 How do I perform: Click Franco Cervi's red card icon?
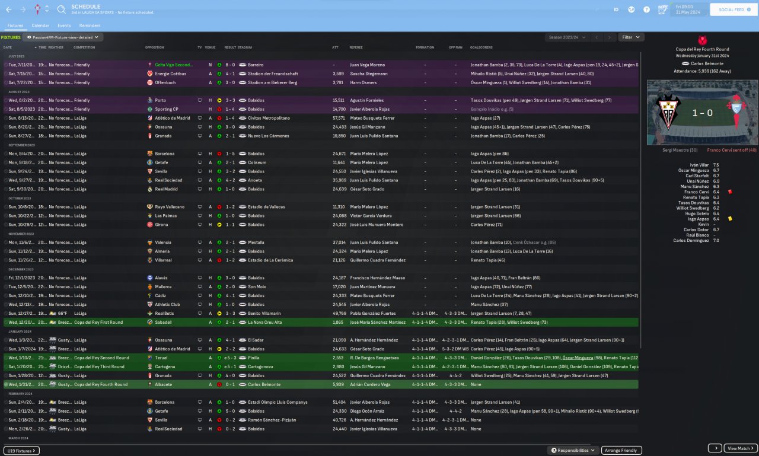729,192
